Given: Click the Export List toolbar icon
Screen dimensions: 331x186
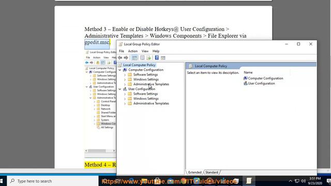Looking at the screenshot, I should tap(148, 58).
